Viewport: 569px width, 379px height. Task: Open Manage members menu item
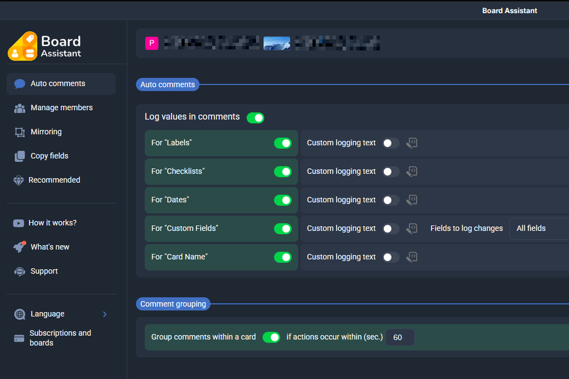[61, 108]
